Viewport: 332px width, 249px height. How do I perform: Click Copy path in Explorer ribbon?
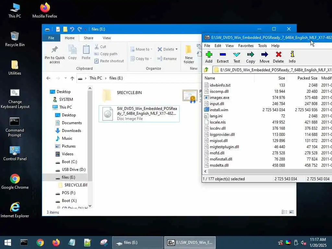pyautogui.click(x=106, y=54)
